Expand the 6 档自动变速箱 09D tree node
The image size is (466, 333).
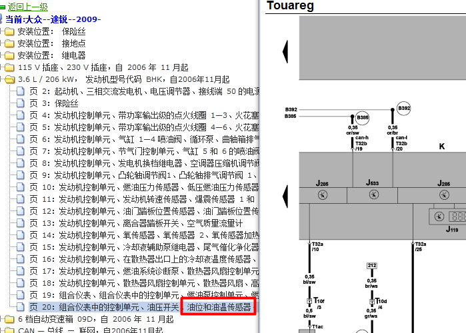click(1, 319)
